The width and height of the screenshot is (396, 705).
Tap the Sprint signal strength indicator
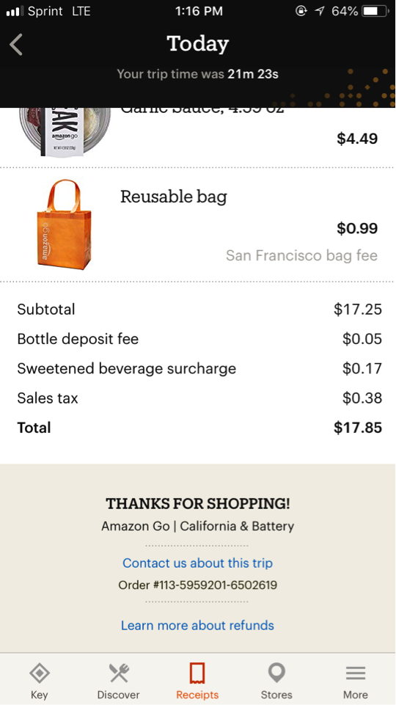coord(15,11)
